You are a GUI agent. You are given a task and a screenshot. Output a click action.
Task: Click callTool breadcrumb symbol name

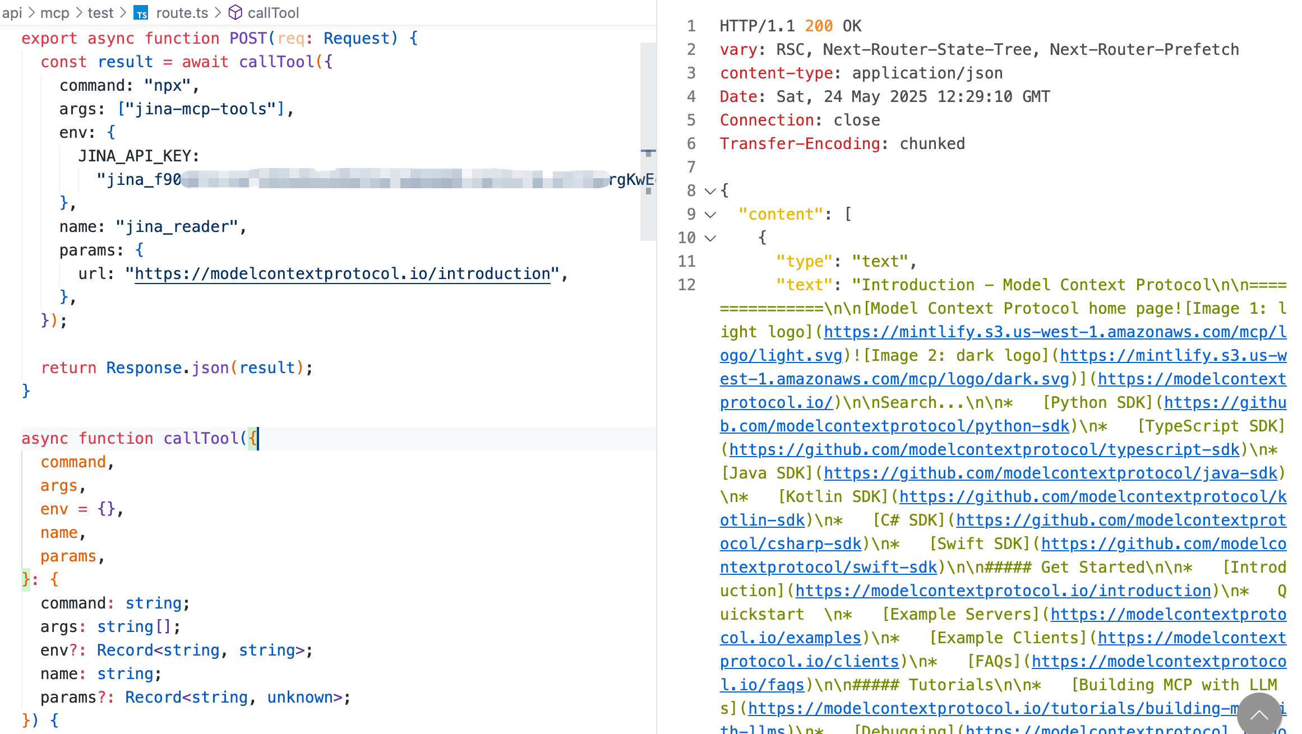pyautogui.click(x=273, y=12)
